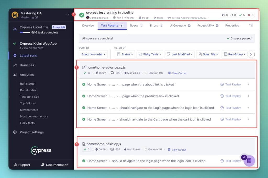268x178 pixels.
Task: Click the archive run icon
Action: click(x=251, y=26)
